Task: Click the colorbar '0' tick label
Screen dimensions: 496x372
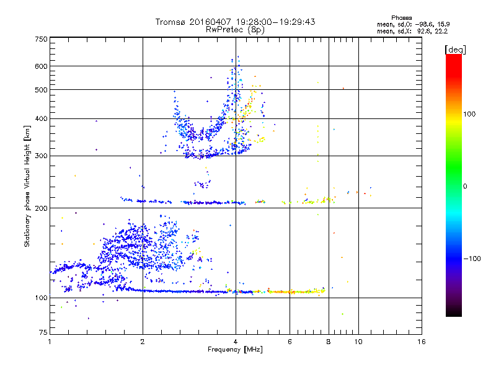Action: coord(465,187)
